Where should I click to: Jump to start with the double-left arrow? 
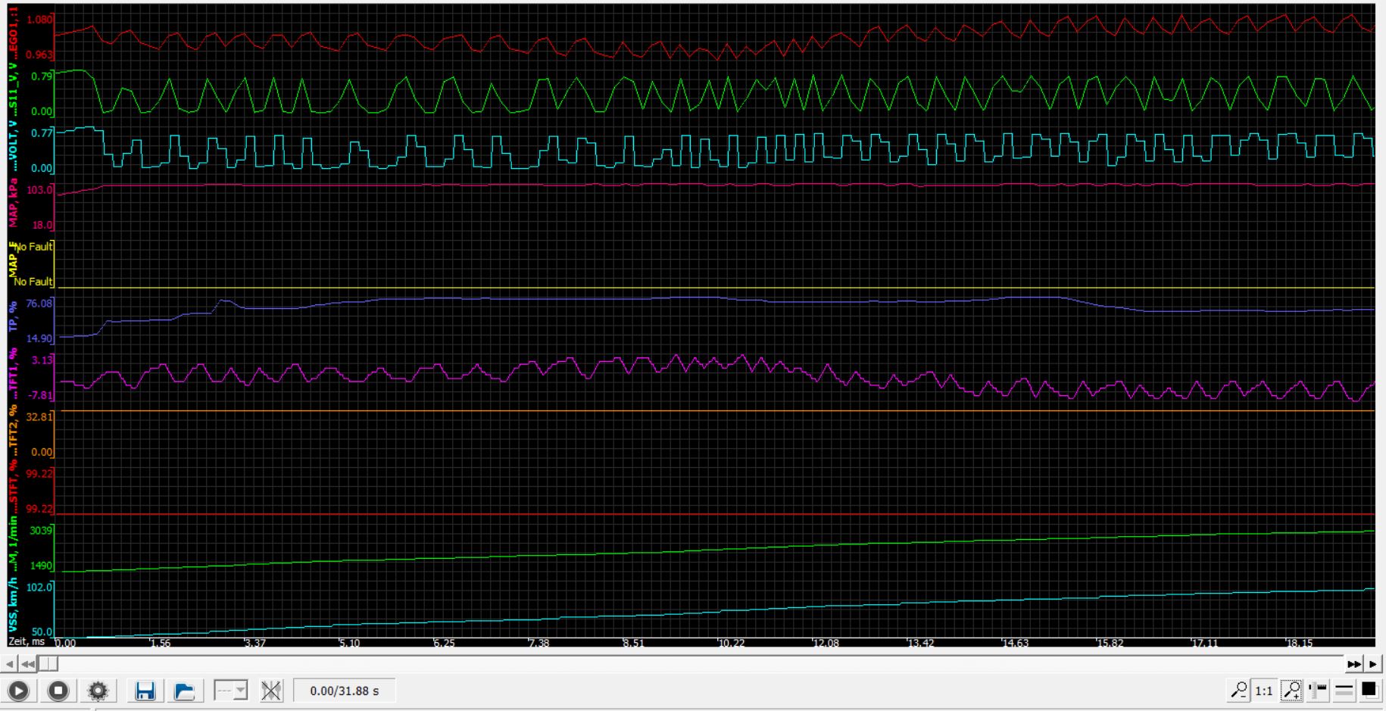[x=27, y=664]
